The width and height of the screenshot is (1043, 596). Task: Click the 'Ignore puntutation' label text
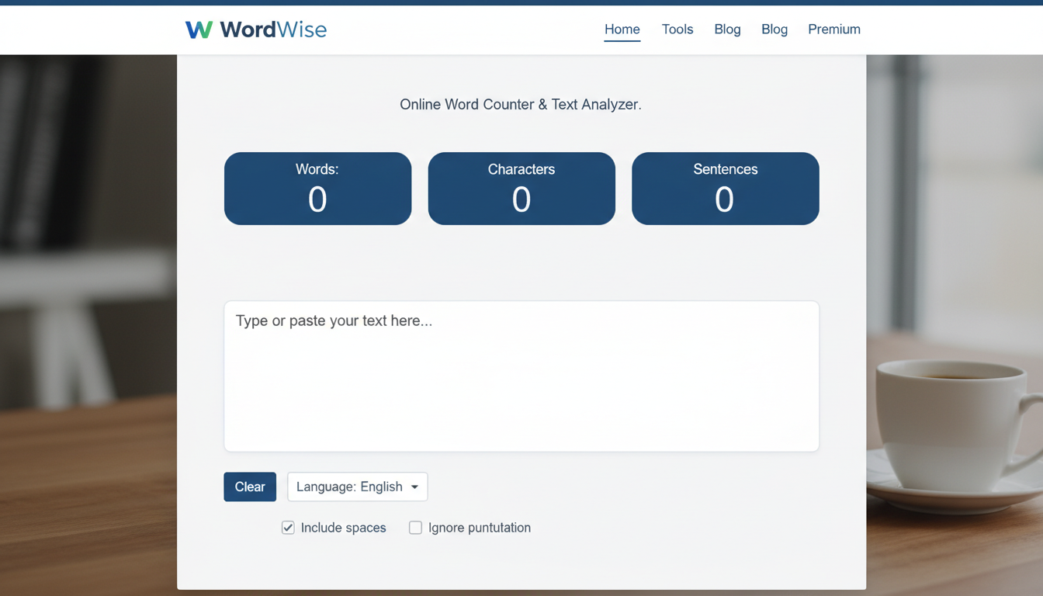click(479, 528)
